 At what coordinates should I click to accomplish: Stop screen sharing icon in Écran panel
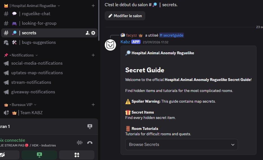pyautogui.click(x=90, y=127)
